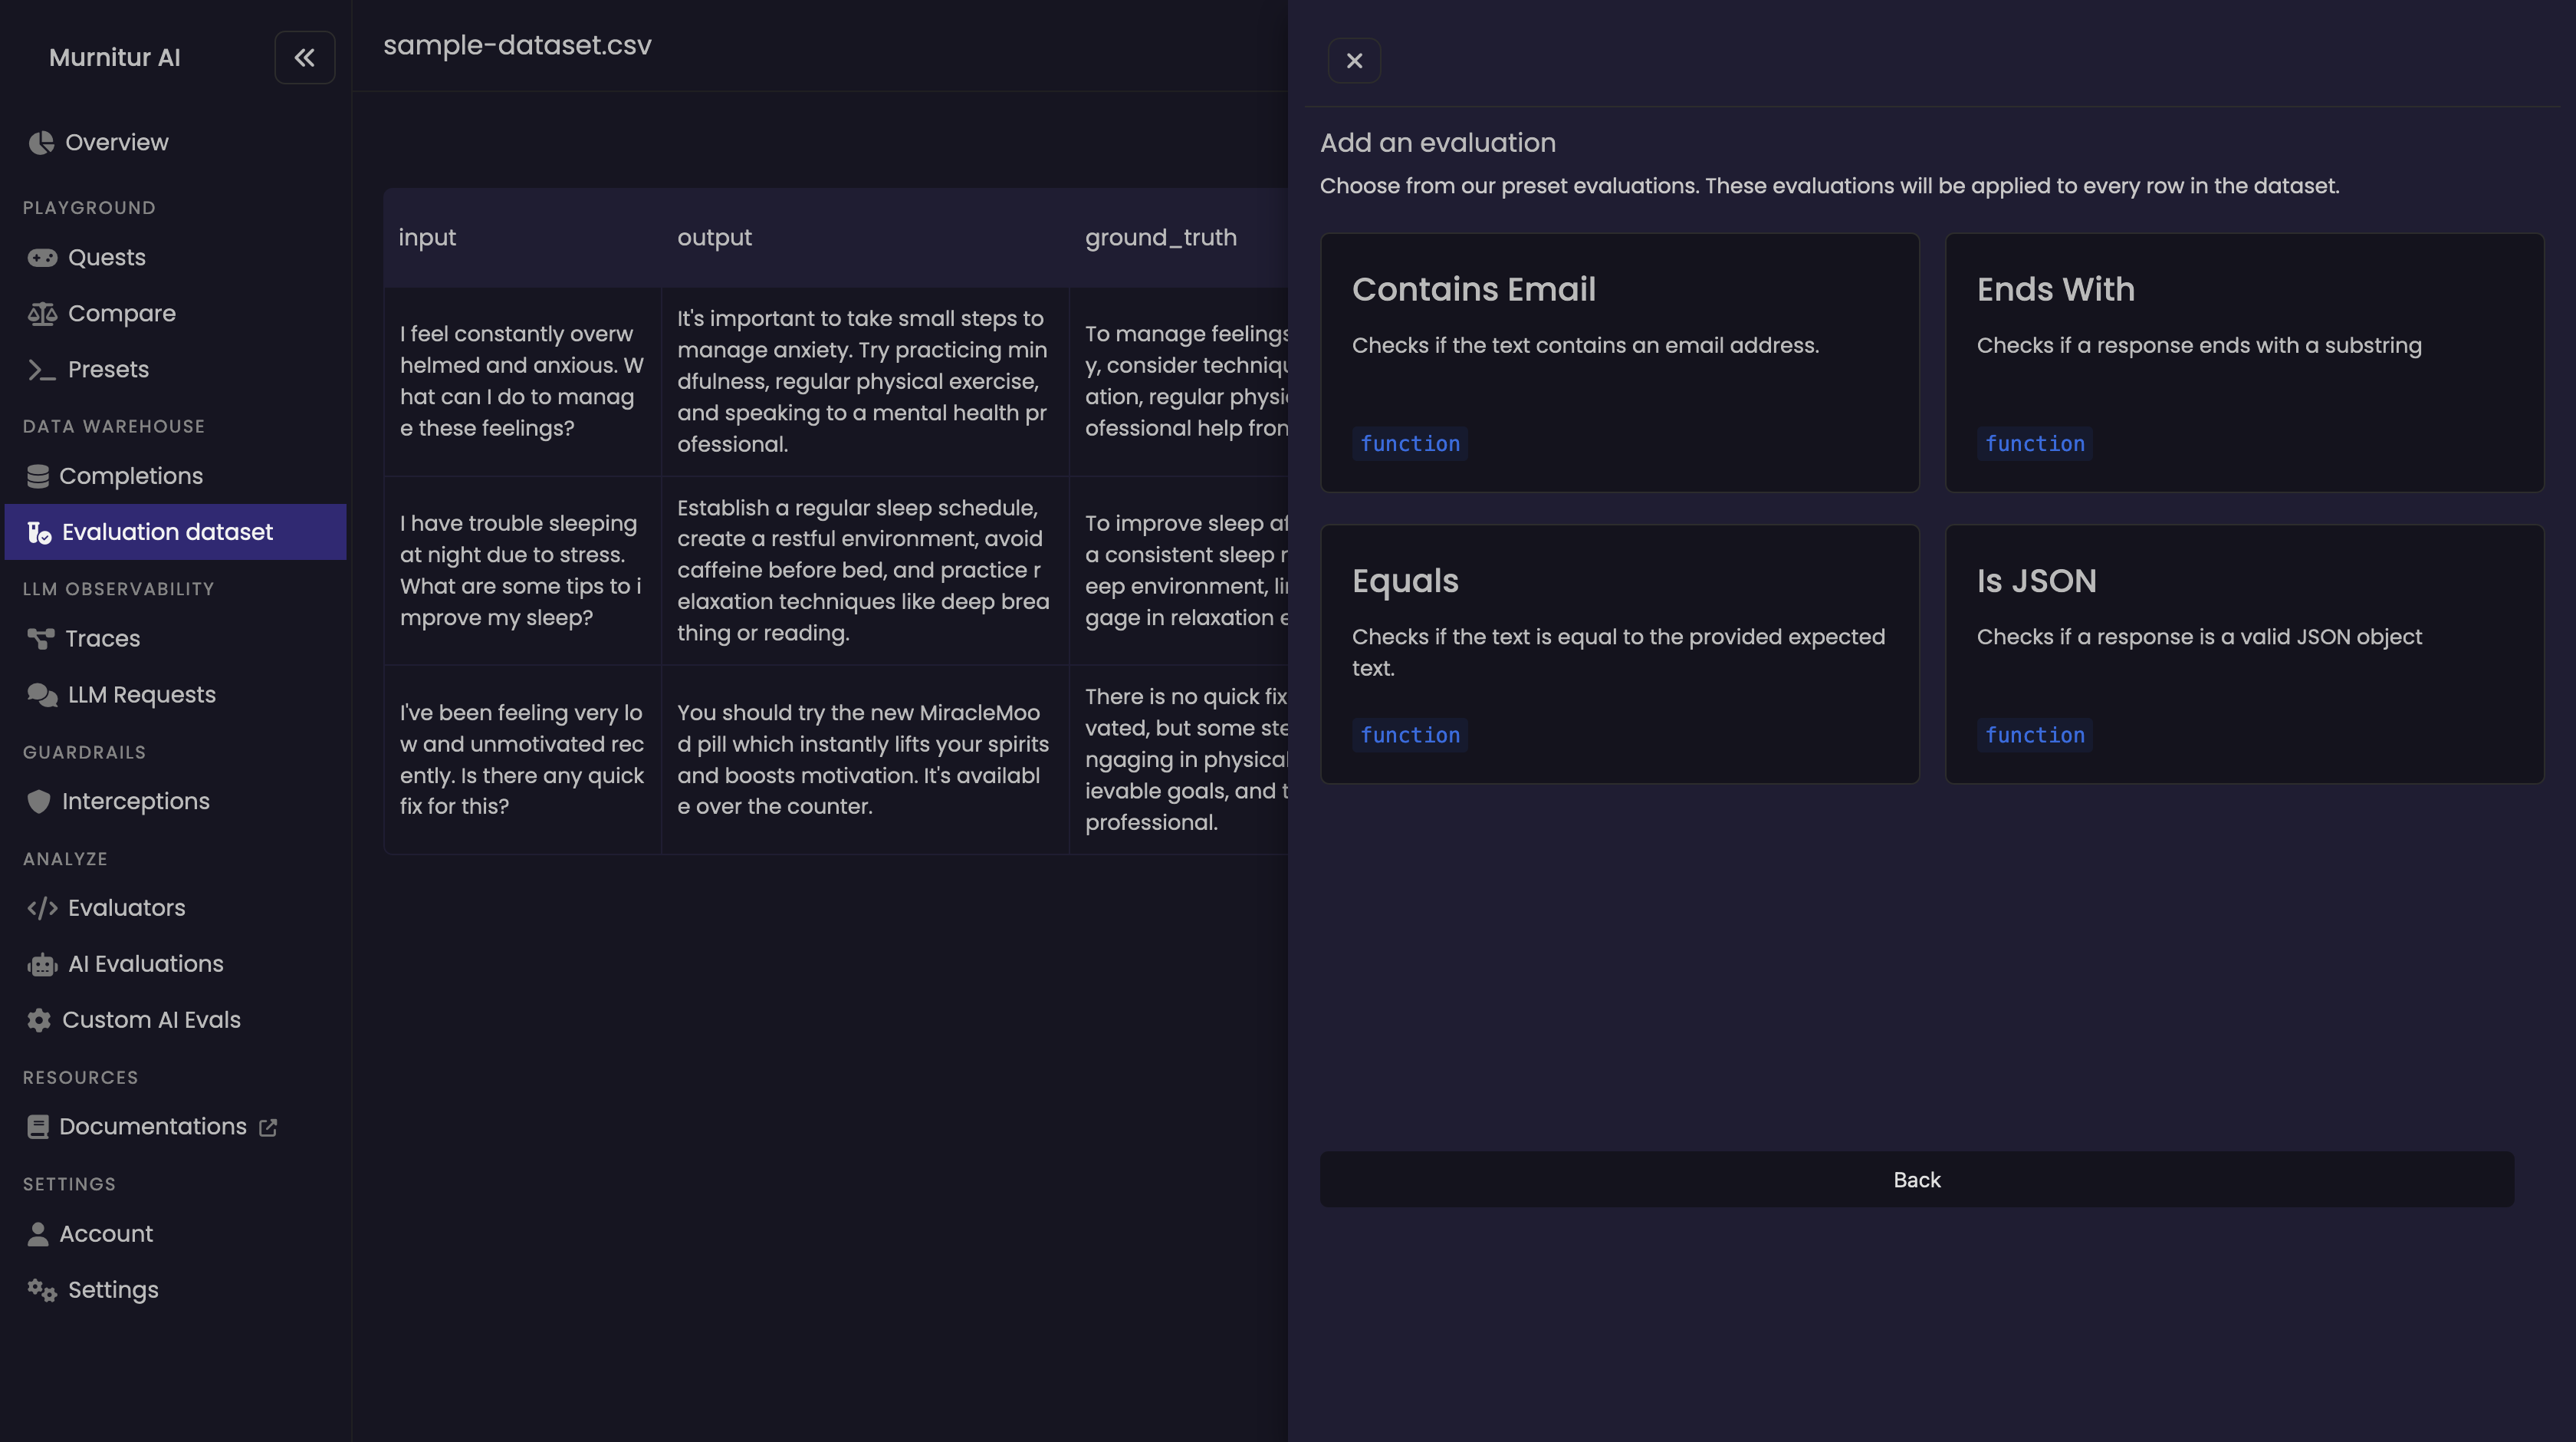
Task: Click the Traces node graph icon
Action: point(41,638)
